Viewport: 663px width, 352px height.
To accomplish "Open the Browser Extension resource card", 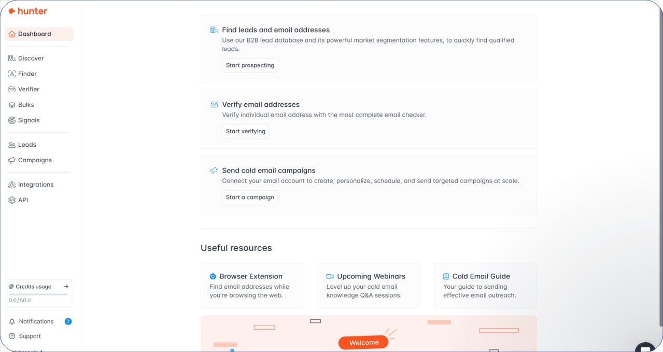I will click(252, 286).
